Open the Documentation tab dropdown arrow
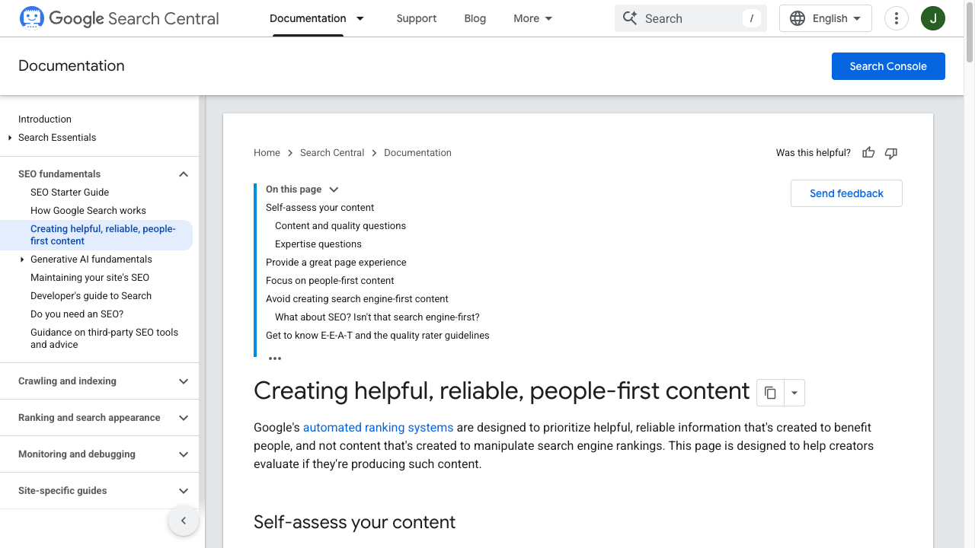This screenshot has width=975, height=548. coord(360,18)
